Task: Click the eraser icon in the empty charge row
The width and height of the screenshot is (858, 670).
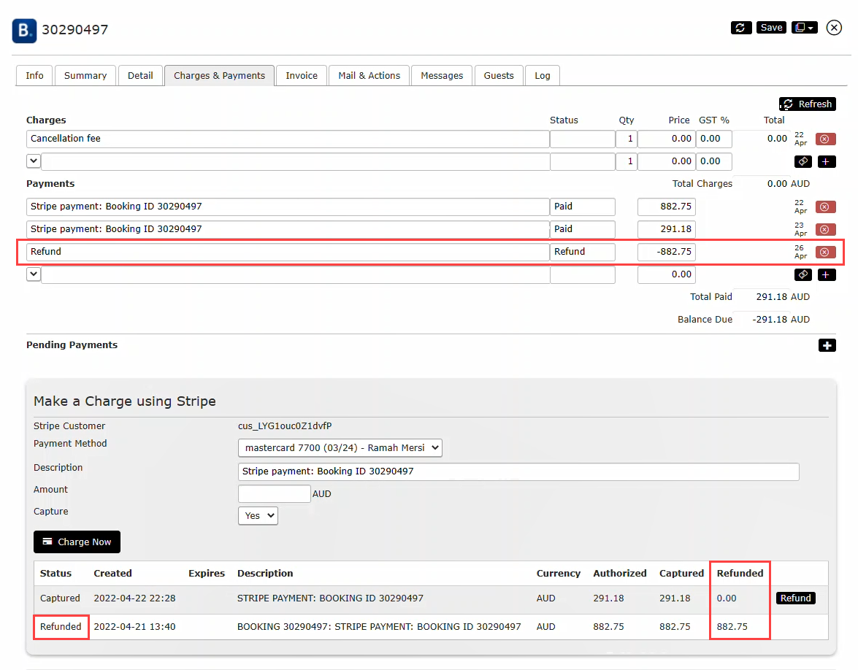Action: (802, 161)
